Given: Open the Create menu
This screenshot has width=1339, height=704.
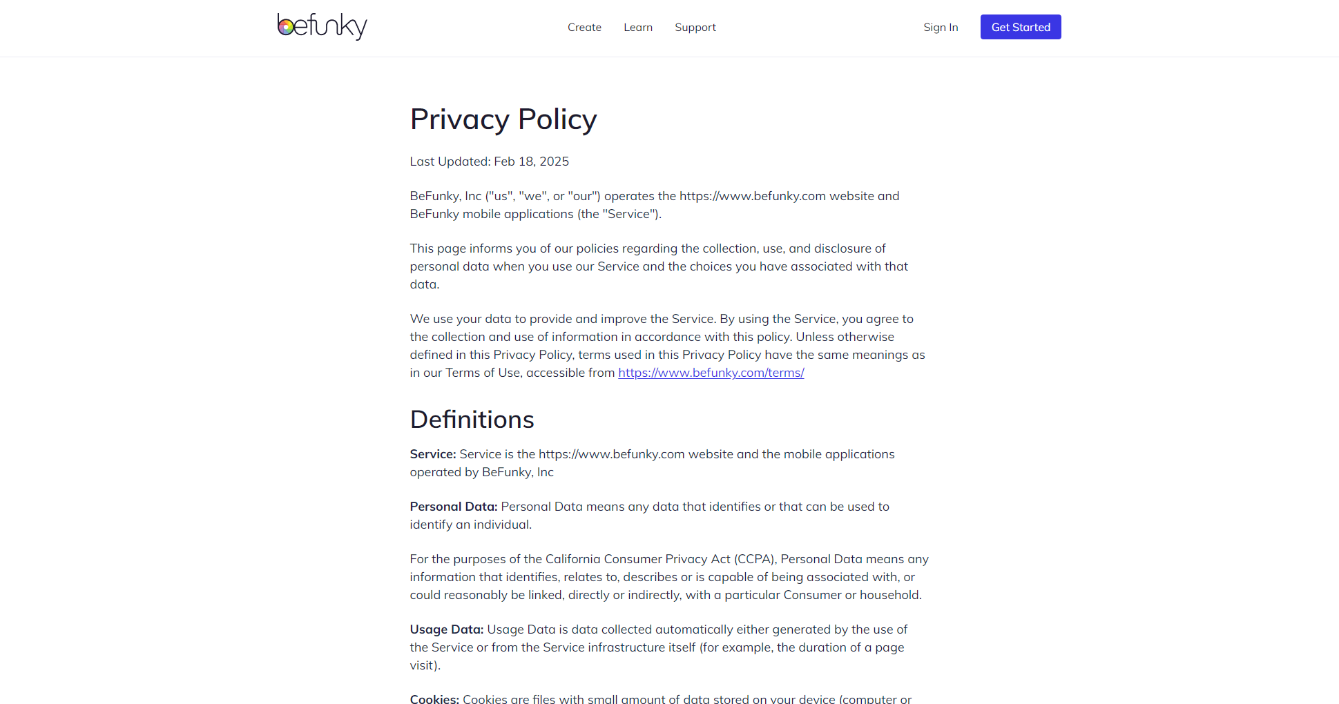Looking at the screenshot, I should point(584,28).
